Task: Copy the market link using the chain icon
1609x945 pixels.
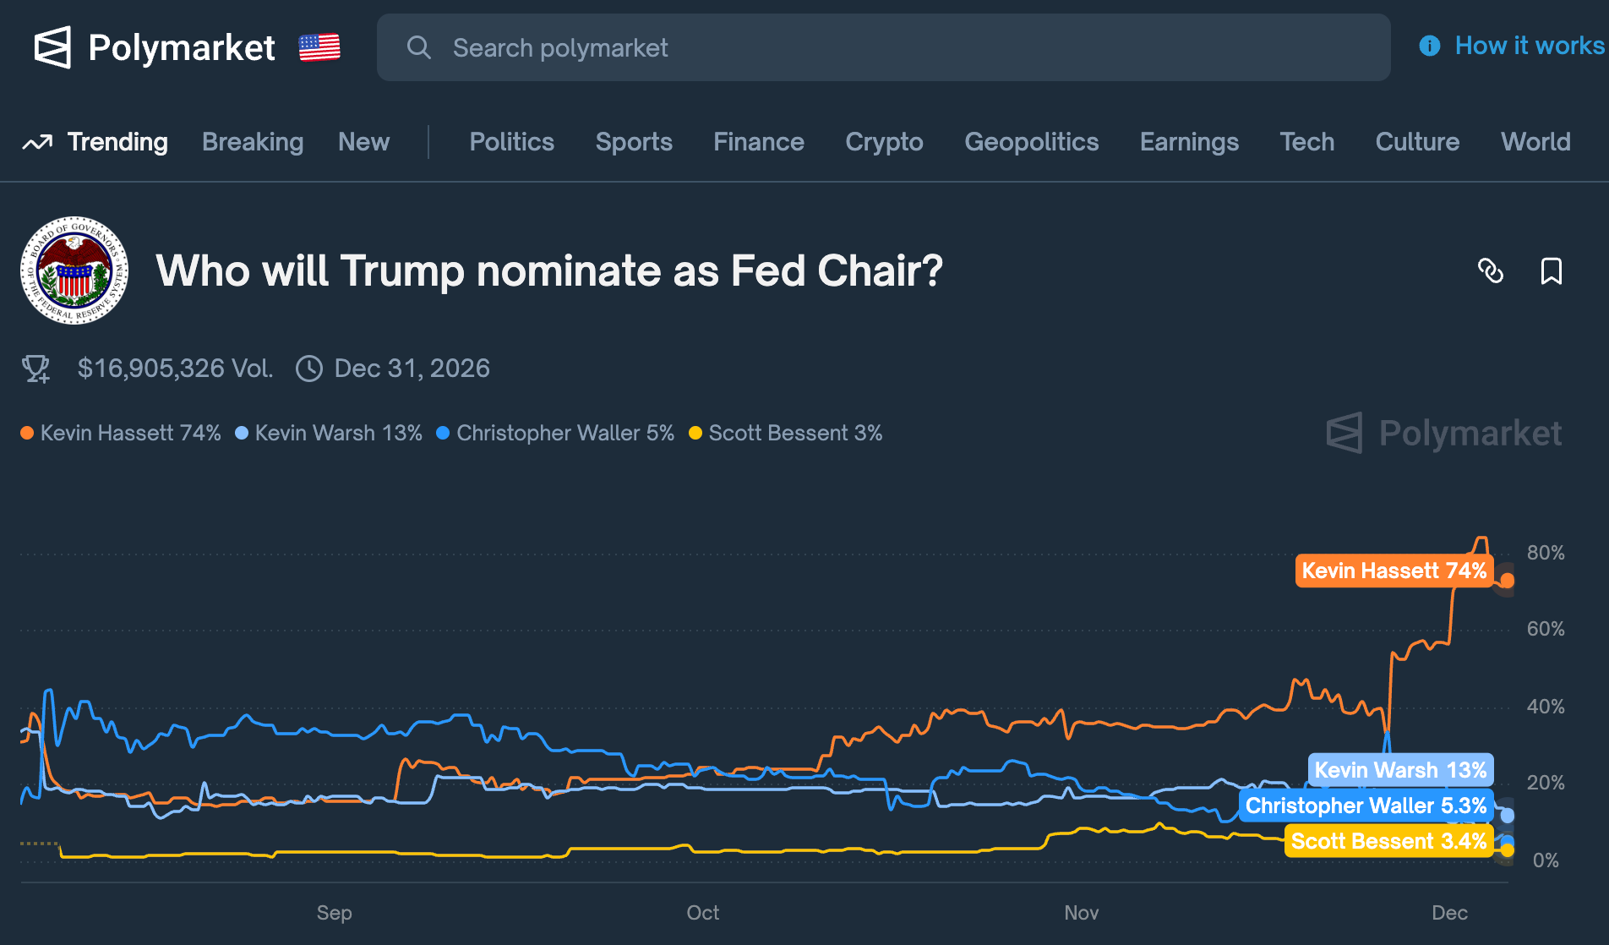Action: (1492, 271)
